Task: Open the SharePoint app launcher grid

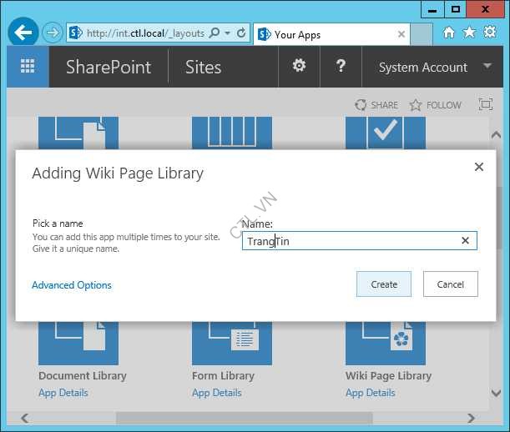Action: click(x=28, y=67)
